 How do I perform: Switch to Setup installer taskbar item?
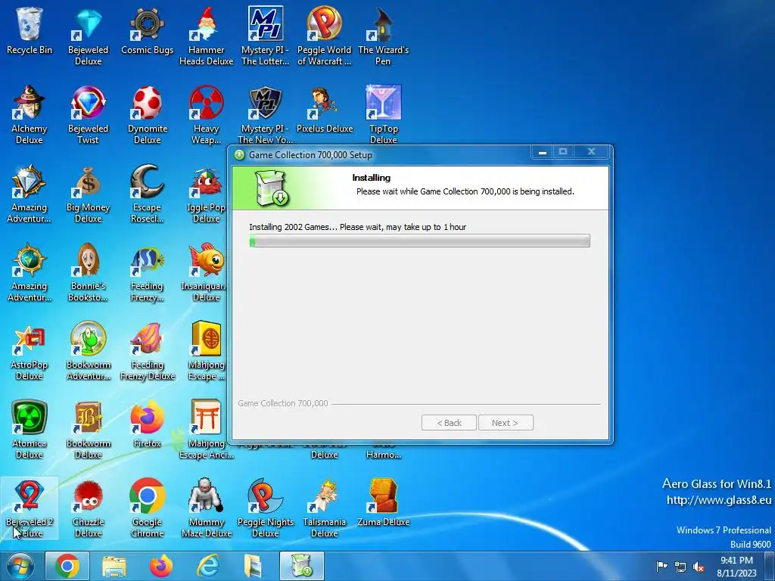pos(302,566)
